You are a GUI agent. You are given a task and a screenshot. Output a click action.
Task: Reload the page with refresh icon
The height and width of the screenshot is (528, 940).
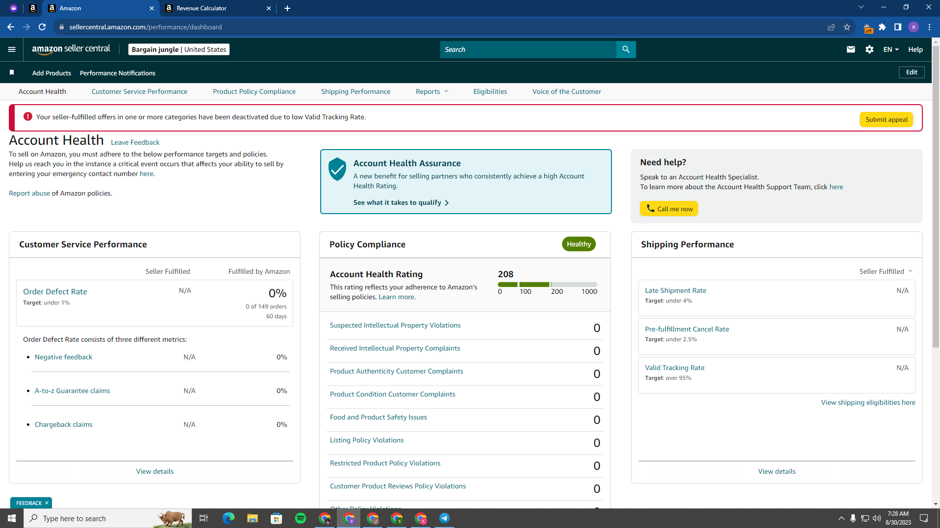pyautogui.click(x=42, y=27)
